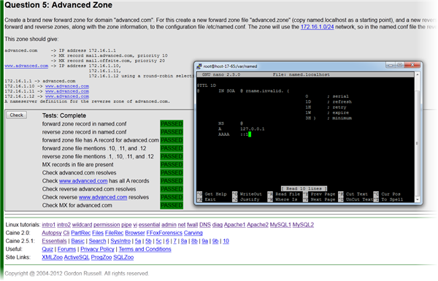Close the root@host terminal window
Image resolution: width=438 pixels, height=281 pixels.
[412, 65]
